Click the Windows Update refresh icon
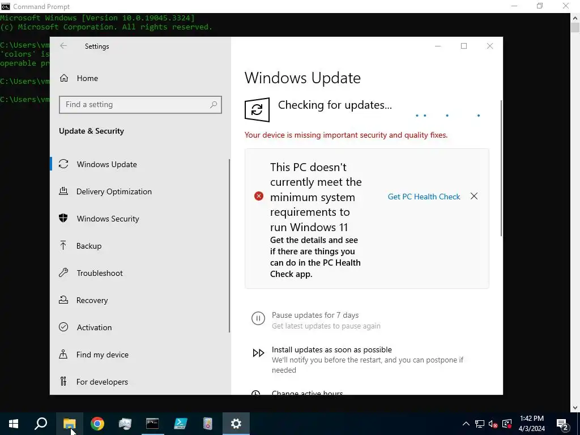Image resolution: width=580 pixels, height=435 pixels. [x=257, y=109]
